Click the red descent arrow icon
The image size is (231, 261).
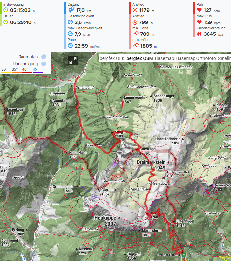(x=135, y=22)
